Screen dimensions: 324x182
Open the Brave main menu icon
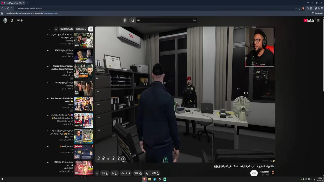[x=322, y=8]
